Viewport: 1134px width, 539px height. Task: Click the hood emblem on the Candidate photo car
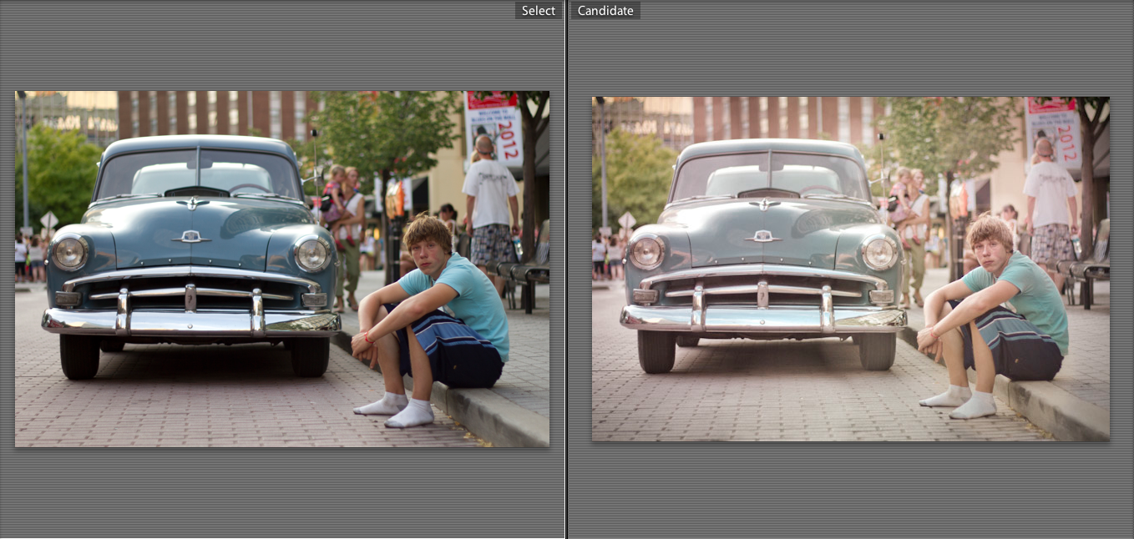click(762, 236)
